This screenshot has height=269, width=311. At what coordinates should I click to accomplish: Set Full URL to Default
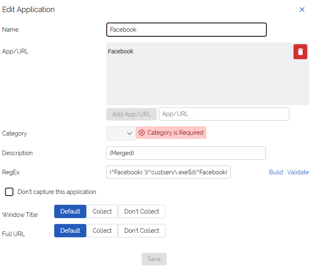70,231
